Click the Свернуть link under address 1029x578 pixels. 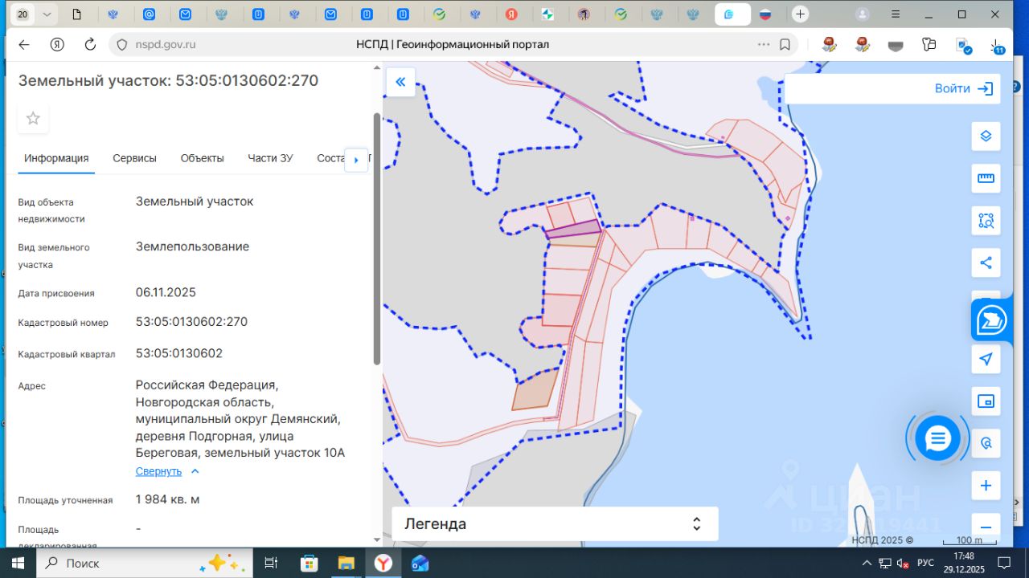(158, 471)
